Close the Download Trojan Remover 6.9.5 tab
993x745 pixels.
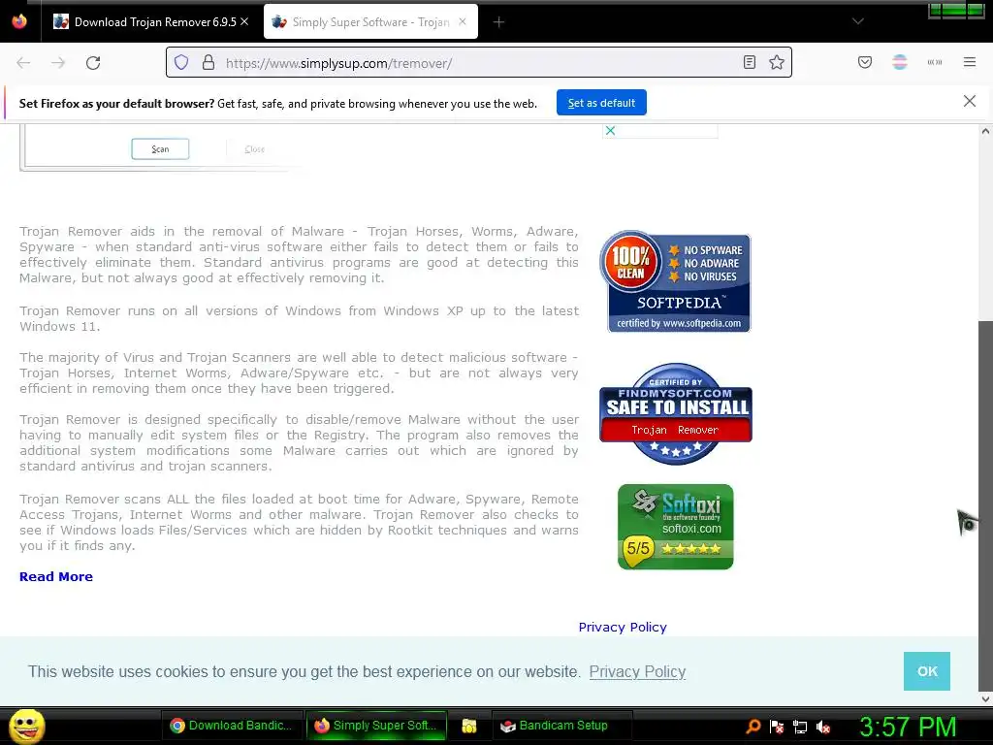244,21
